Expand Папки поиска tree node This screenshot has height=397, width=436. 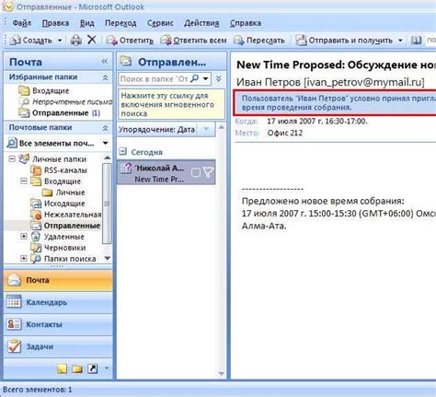[x=24, y=259]
